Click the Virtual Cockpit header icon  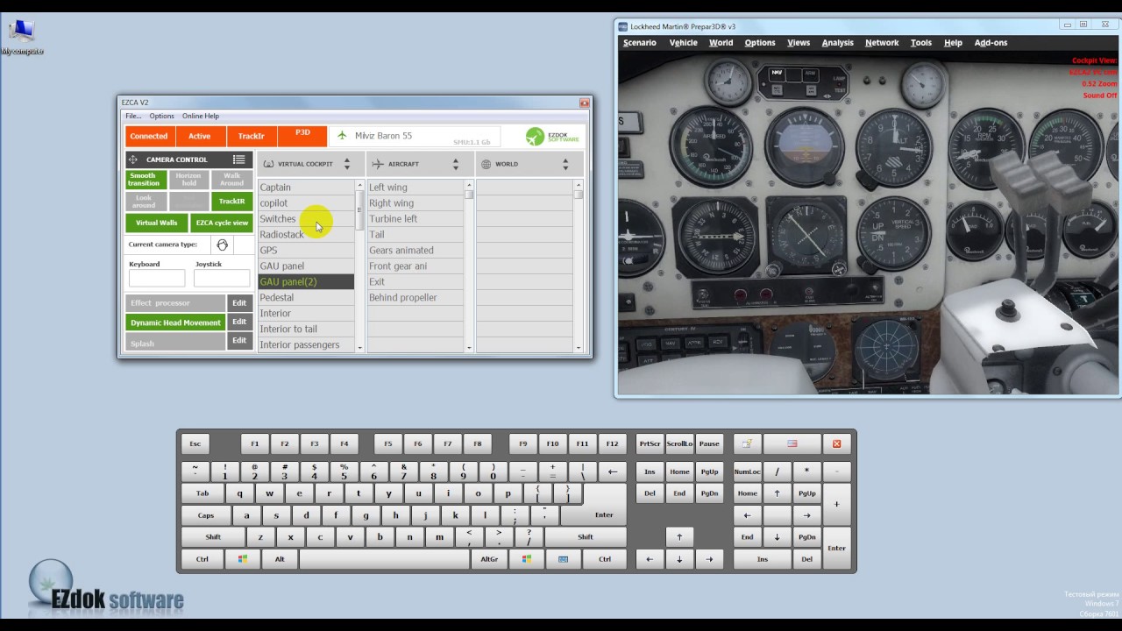[x=268, y=164]
